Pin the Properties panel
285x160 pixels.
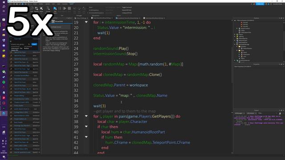click(x=281, y=64)
